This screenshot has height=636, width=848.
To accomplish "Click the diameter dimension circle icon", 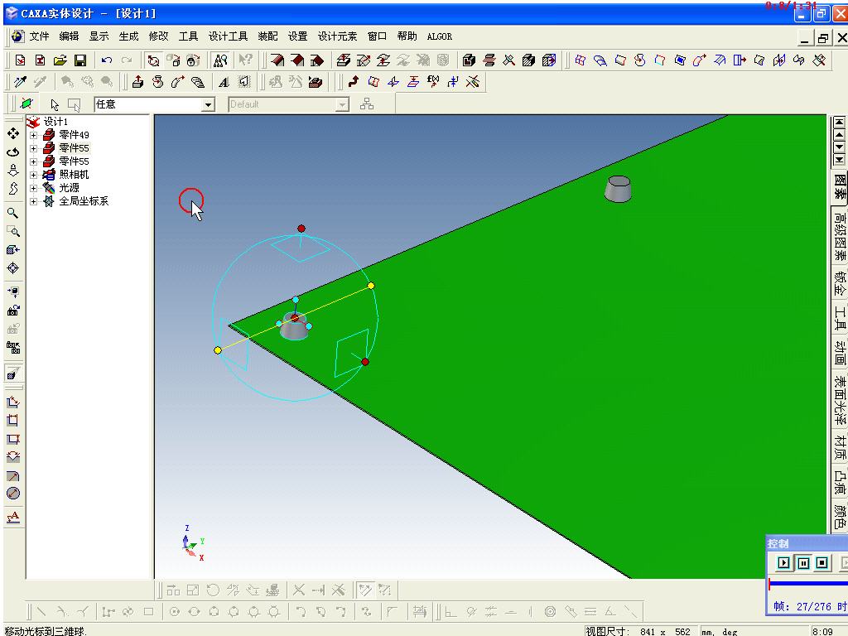I will [13, 494].
